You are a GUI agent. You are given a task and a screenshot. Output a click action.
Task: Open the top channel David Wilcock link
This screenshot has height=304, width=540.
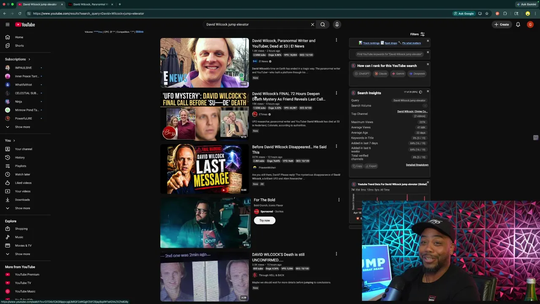(x=412, y=111)
